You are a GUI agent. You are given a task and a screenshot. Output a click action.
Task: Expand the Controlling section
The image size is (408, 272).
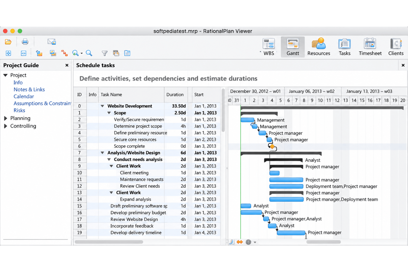click(x=5, y=126)
